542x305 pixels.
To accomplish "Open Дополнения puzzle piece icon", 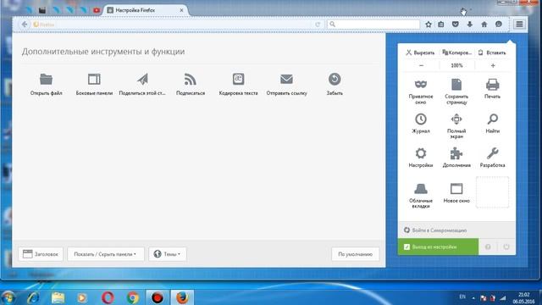I will click(456, 153).
